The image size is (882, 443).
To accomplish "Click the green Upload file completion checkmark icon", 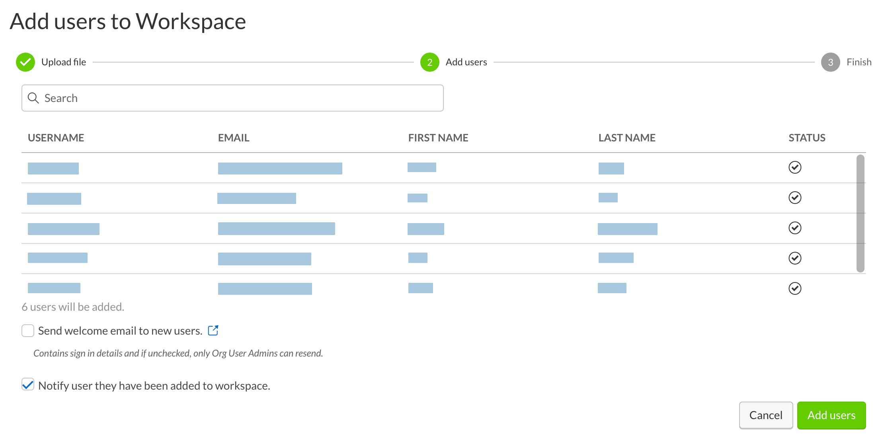I will (25, 62).
